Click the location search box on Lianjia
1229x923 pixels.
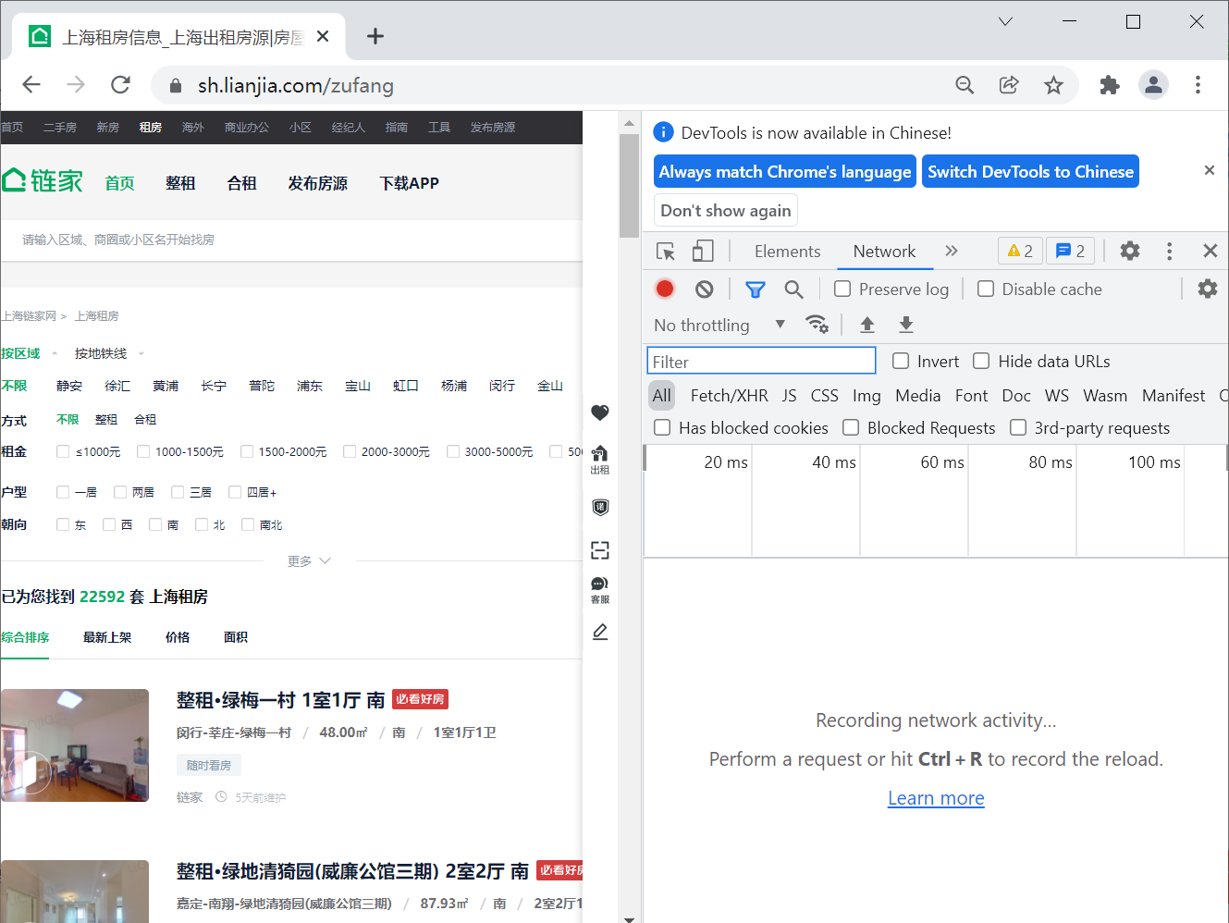(x=291, y=240)
